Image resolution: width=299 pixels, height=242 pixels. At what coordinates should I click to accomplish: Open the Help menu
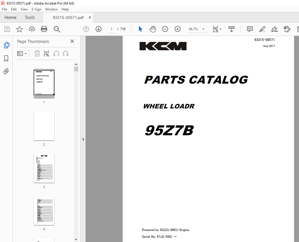pyautogui.click(x=65, y=9)
